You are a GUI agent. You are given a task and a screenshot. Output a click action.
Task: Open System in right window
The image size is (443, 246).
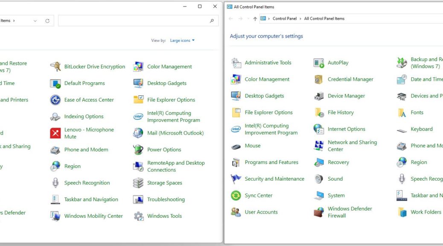[336, 195]
